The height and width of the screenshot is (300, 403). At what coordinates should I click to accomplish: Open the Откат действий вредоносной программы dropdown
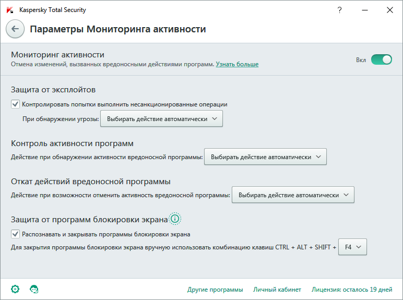tap(293, 195)
